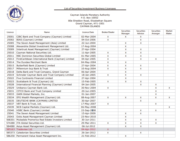Click Five Continents Financial Limited
This screenshot has width=180, height=141.
(35, 78)
